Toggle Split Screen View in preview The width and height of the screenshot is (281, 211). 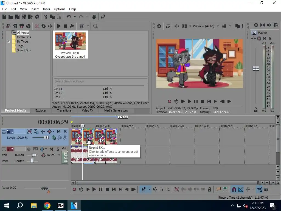tap(184, 26)
